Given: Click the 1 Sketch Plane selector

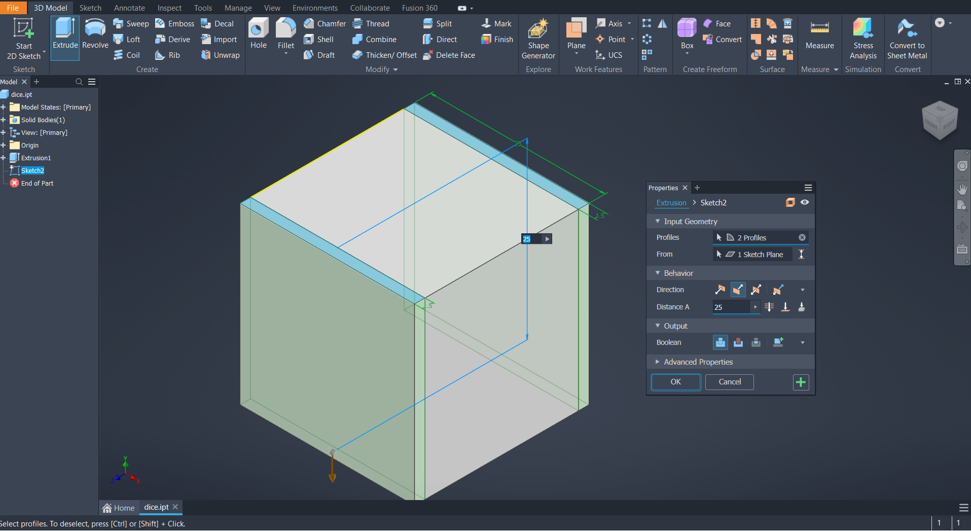Looking at the screenshot, I should 752,254.
